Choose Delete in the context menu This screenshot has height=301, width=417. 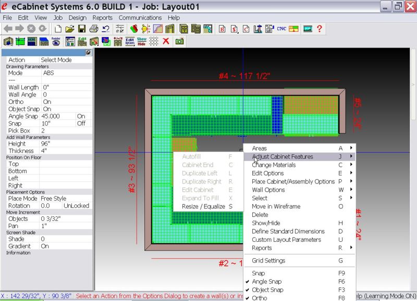point(300,215)
